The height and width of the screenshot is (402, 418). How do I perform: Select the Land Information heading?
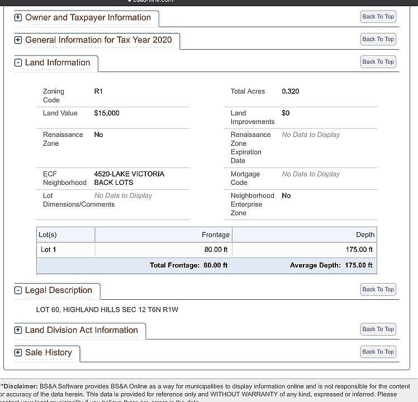58,63
